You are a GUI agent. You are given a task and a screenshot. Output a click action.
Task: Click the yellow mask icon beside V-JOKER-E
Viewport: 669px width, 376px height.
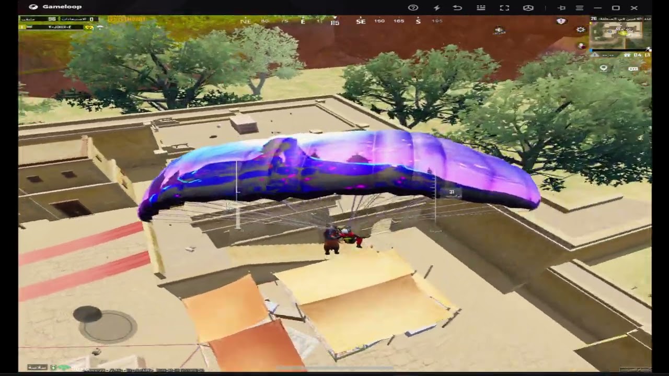tap(89, 27)
